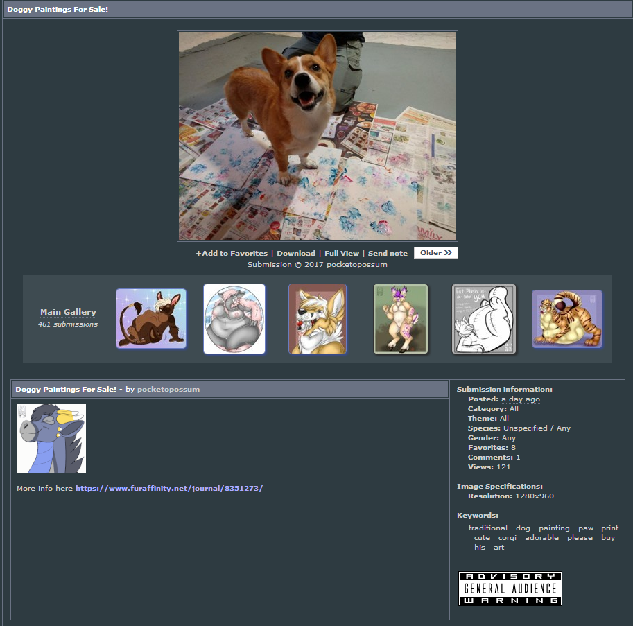The image size is (633, 626).
Task: Open the furaffinity journal 8351273 link
Action: click(x=169, y=488)
